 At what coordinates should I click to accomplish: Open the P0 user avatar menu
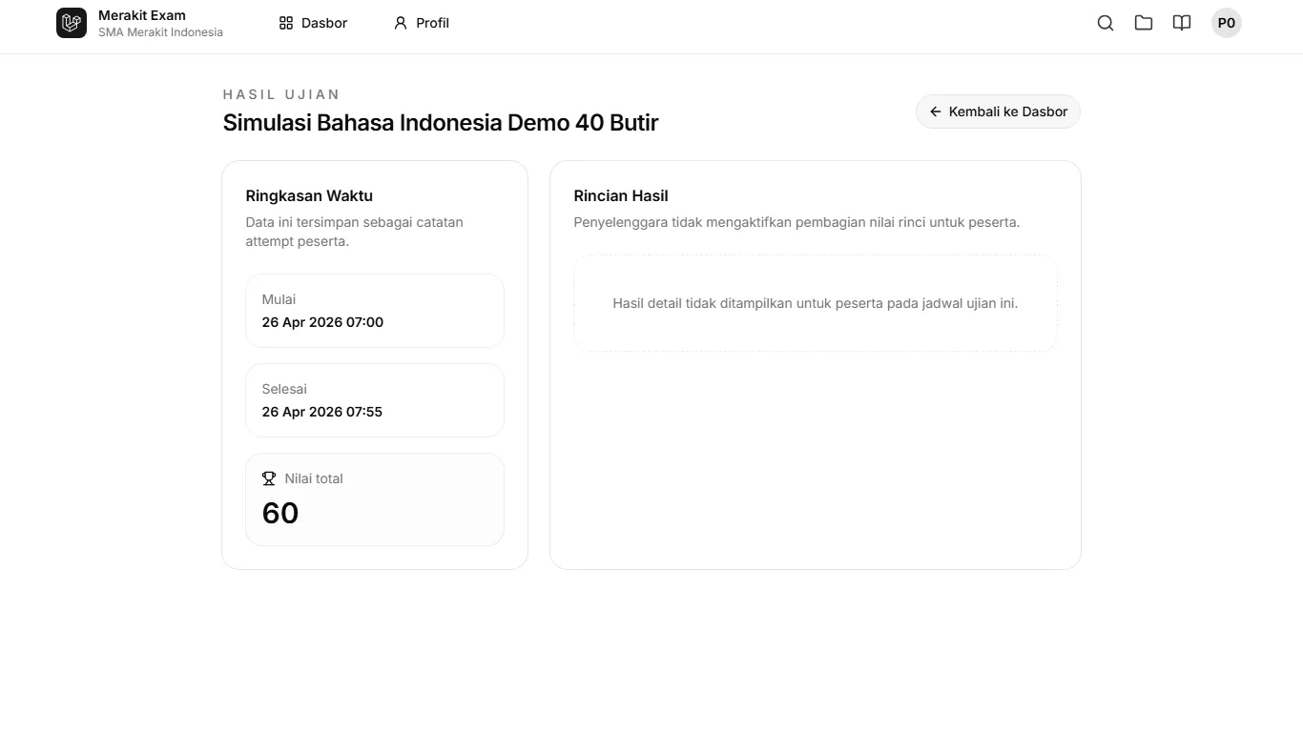[1227, 23]
